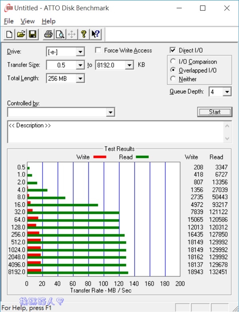239x312 pixels.
Task: Click the red Write legend swatch
Action: click(x=100, y=157)
